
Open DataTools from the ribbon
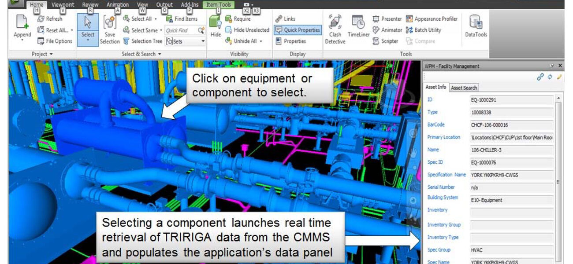pos(476,23)
